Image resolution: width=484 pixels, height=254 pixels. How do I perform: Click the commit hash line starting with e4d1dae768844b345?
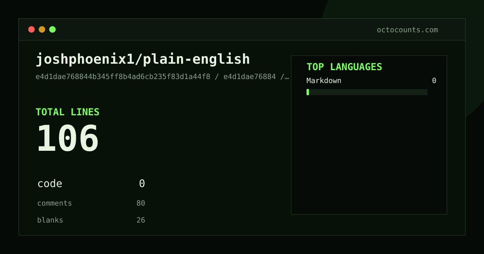[162, 77]
